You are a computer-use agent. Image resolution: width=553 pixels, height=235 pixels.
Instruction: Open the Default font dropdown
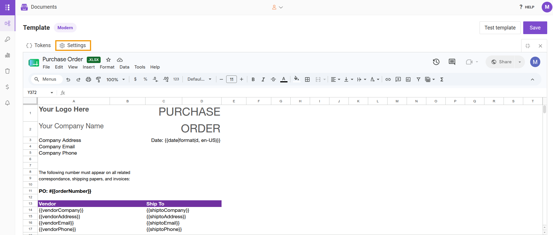(x=199, y=79)
